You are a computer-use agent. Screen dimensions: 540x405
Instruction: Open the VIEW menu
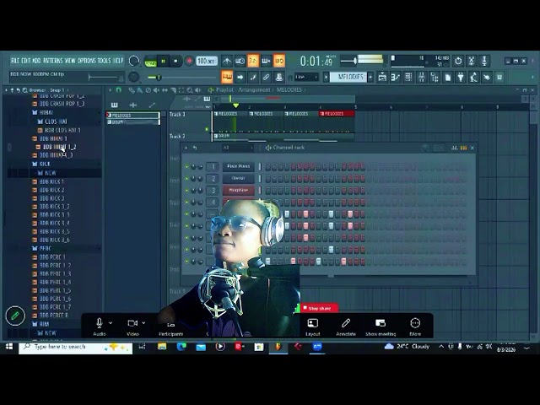[70, 61]
